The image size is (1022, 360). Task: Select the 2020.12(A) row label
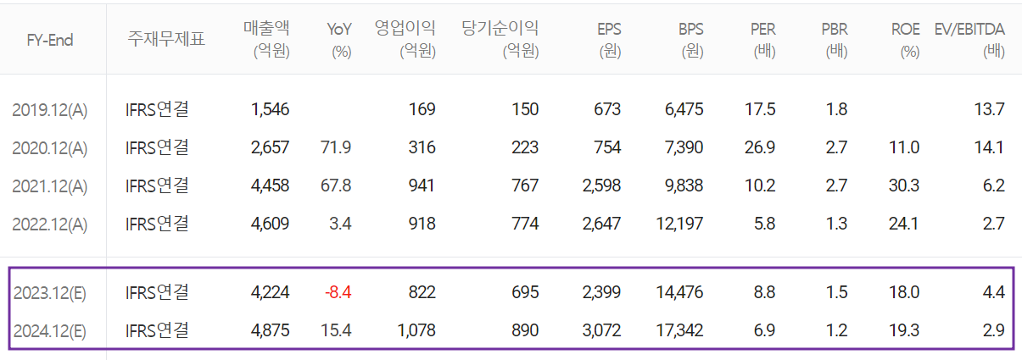click(49, 147)
